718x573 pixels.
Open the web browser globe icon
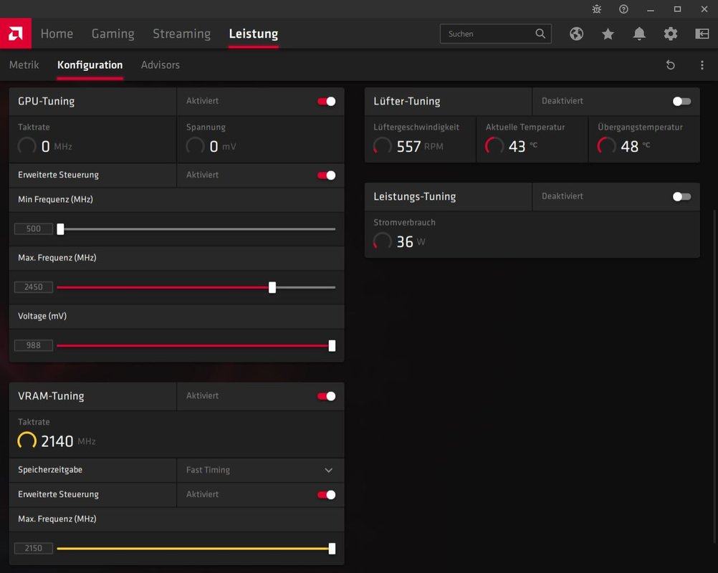click(577, 34)
